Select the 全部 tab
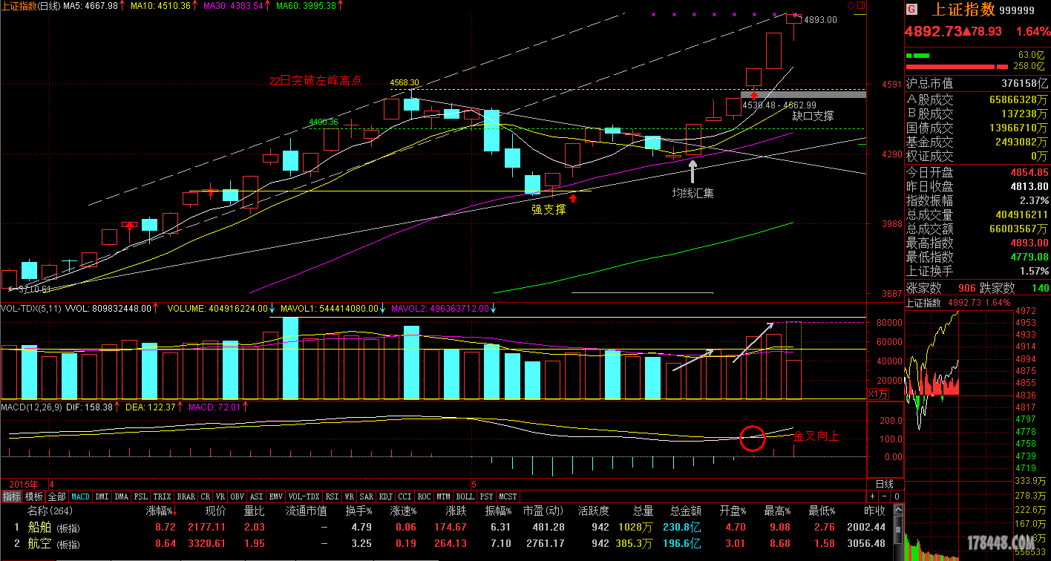The width and height of the screenshot is (1051, 561). 57,496
